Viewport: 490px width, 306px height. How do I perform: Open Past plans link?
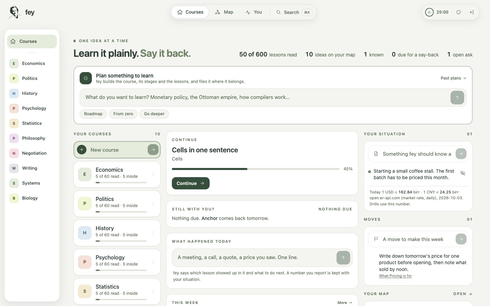pyautogui.click(x=453, y=78)
